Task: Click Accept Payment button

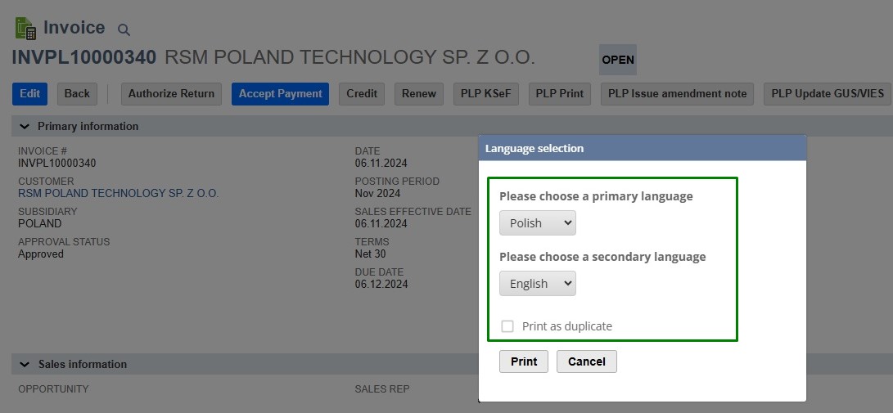Action: (x=280, y=94)
